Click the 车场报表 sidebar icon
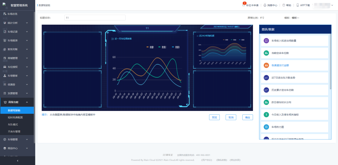Image resolution: width=338 pixels, height=165 pixels. [5, 40]
